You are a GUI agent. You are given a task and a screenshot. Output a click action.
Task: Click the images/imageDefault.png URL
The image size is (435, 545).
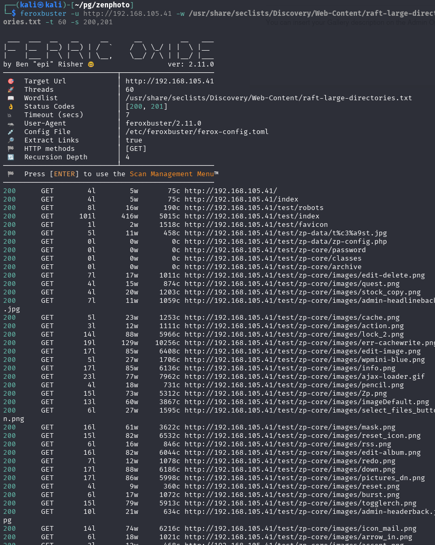click(307, 402)
